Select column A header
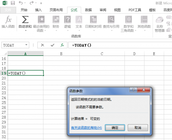The image size is (172, 140). [x=26, y=54]
